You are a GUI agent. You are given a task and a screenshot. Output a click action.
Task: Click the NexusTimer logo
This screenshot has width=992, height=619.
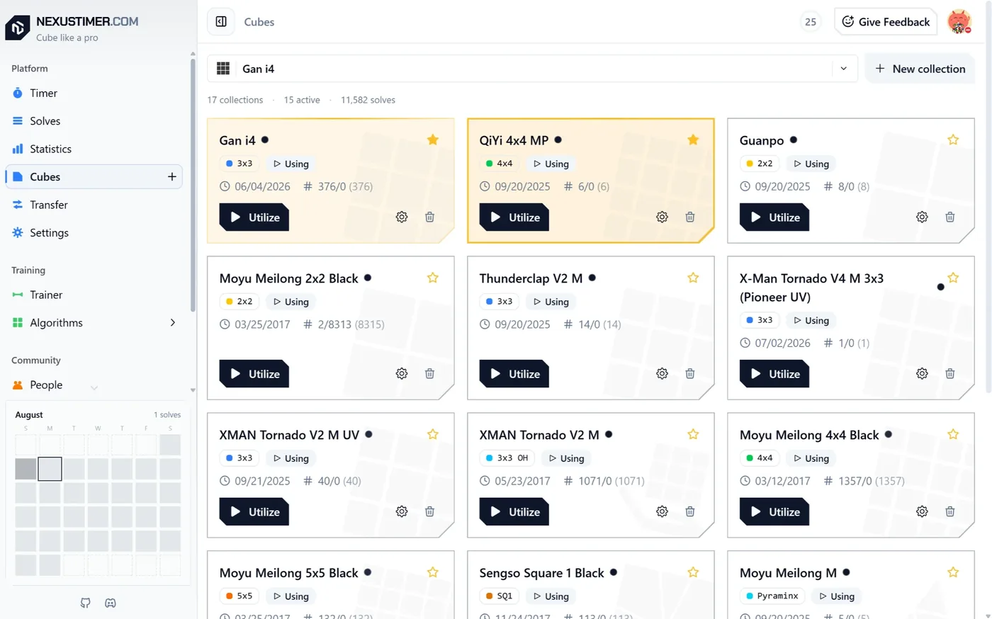click(18, 28)
